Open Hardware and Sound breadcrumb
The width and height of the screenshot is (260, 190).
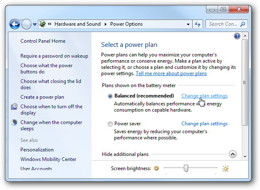[77, 24]
